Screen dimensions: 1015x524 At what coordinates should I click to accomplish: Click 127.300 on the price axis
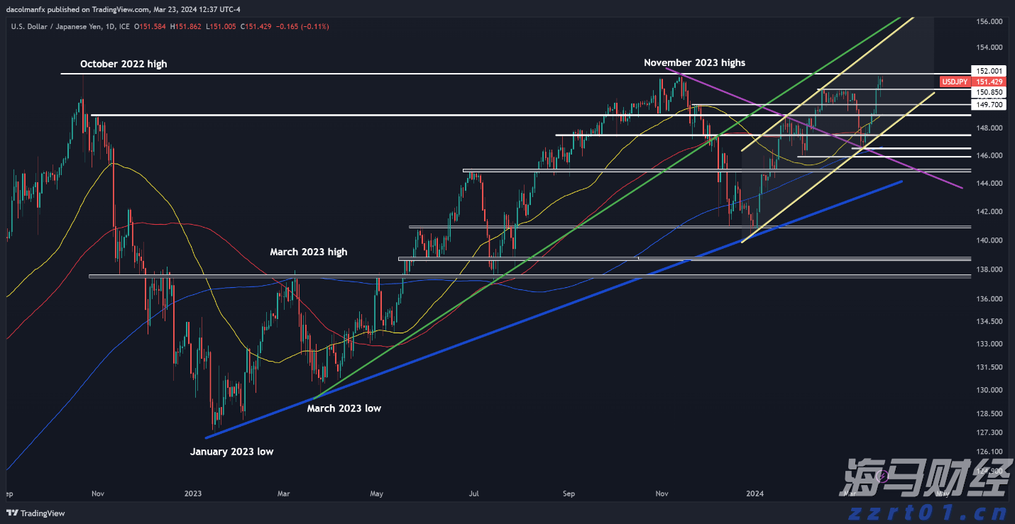(x=989, y=432)
